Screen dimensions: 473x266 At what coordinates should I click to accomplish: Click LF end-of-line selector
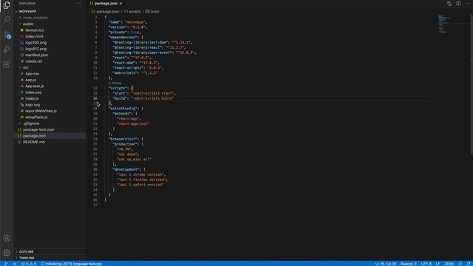pos(438,264)
